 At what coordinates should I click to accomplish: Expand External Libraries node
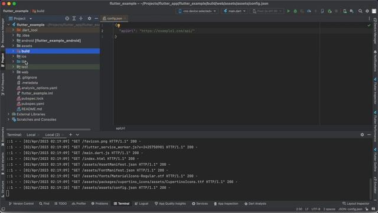tap(8, 114)
